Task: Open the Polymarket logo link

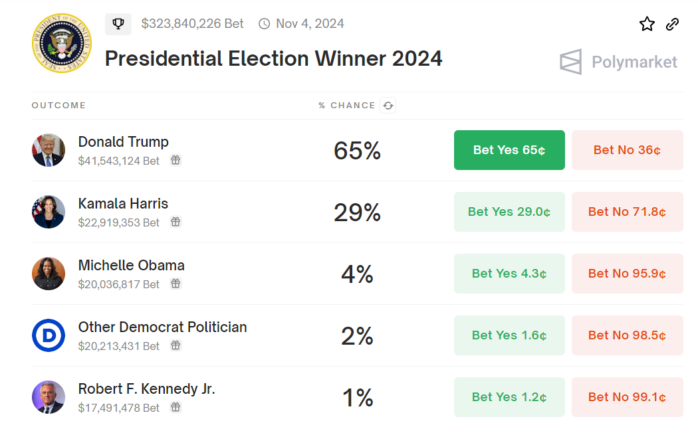Action: pyautogui.click(x=618, y=62)
